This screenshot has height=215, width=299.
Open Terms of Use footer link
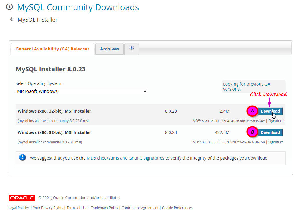(77, 208)
